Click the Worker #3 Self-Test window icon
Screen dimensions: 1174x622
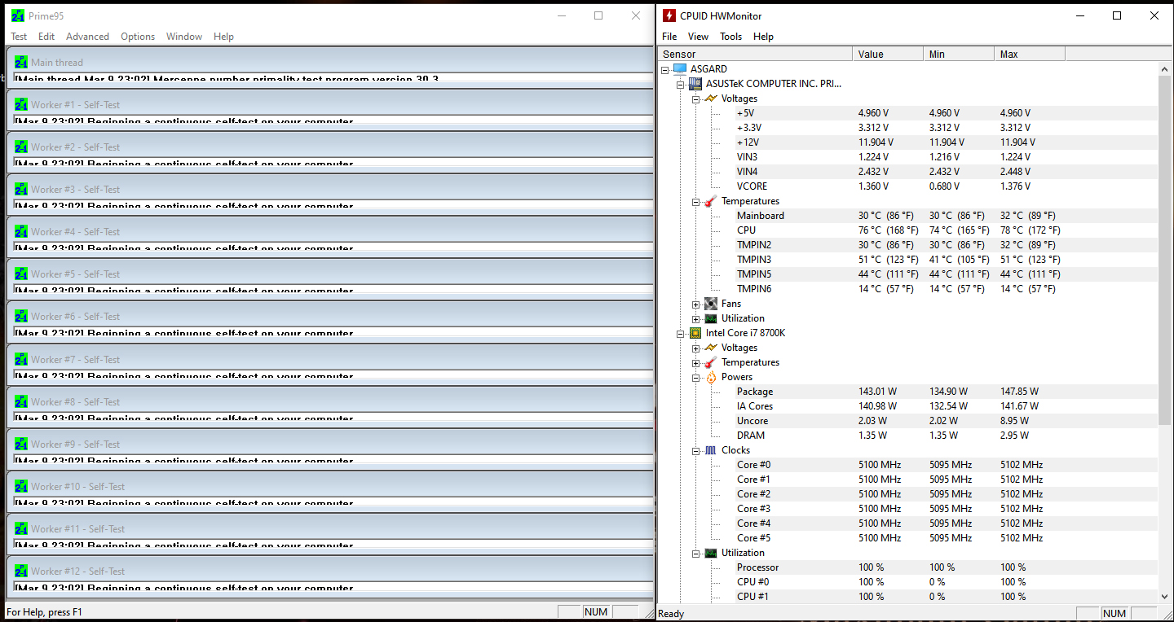pyautogui.click(x=21, y=189)
